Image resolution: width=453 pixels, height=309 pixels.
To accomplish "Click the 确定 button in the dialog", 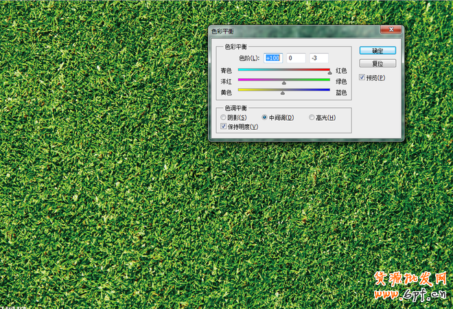I will click(377, 51).
